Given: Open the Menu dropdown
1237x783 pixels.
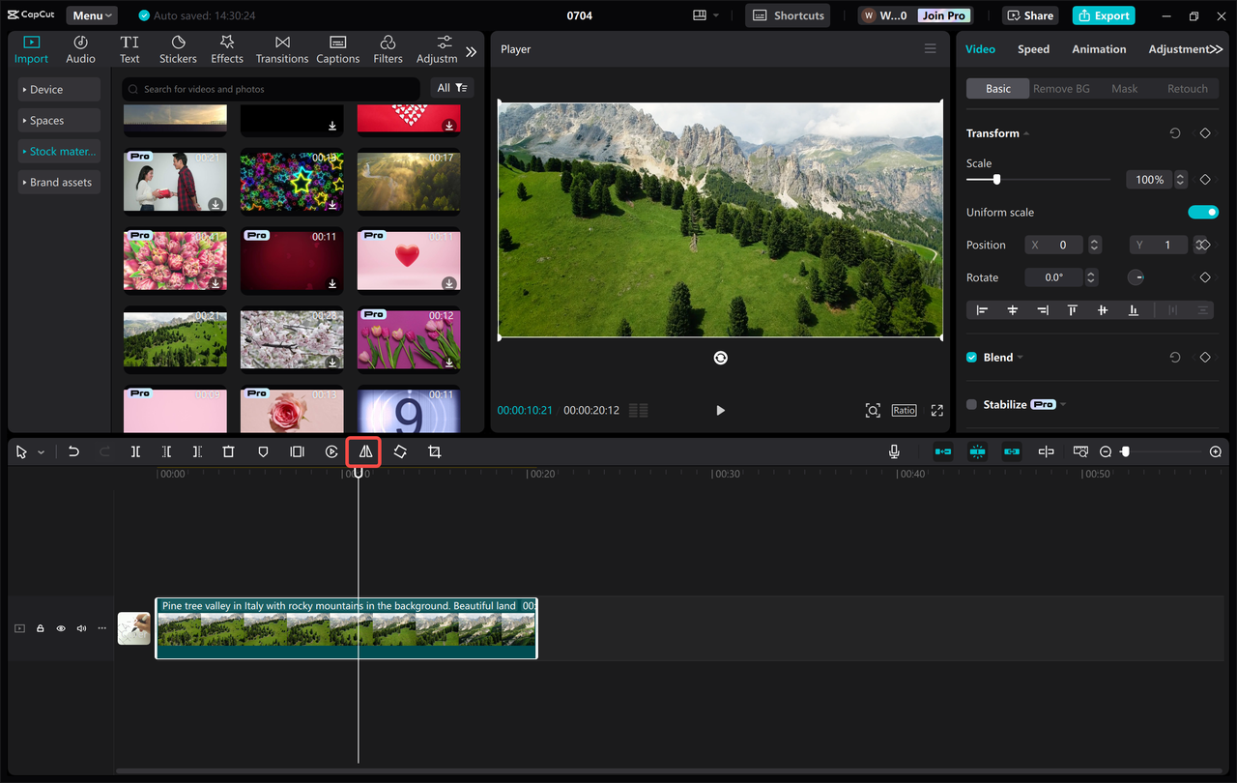Looking at the screenshot, I should pos(91,14).
